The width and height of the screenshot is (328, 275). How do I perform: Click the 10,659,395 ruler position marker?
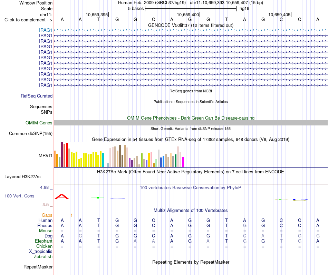97,14
